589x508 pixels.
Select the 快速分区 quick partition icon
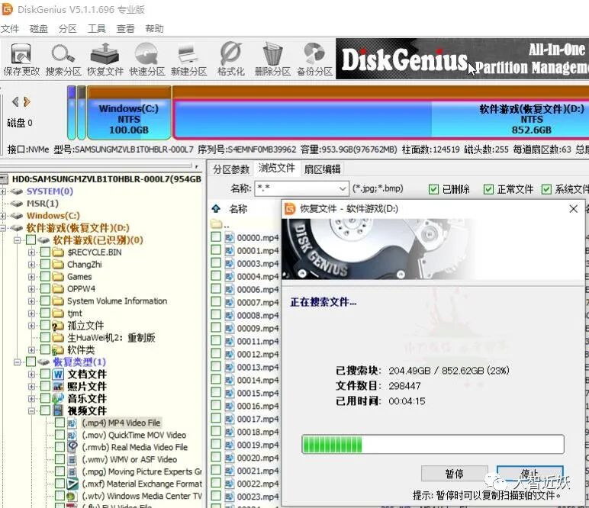147,59
